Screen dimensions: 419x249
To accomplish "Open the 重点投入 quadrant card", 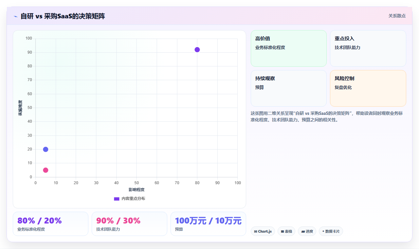I will [x=368, y=48].
